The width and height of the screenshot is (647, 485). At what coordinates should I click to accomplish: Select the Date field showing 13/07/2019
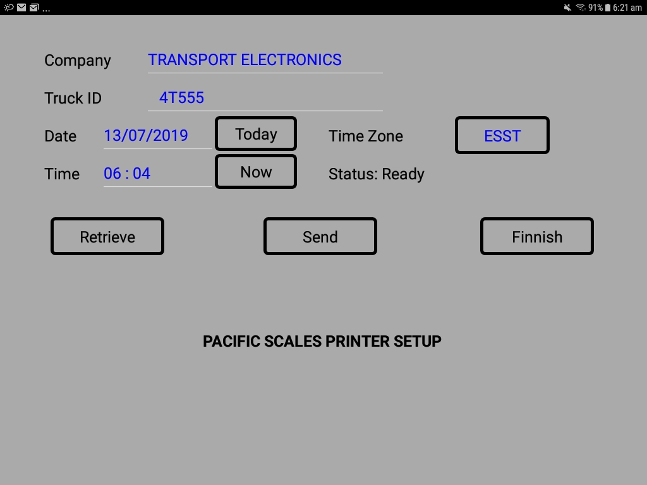[157, 136]
